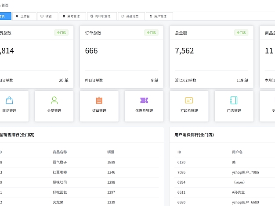Click the 原味吐司 product row
The image size is (275, 206).
click(79, 182)
